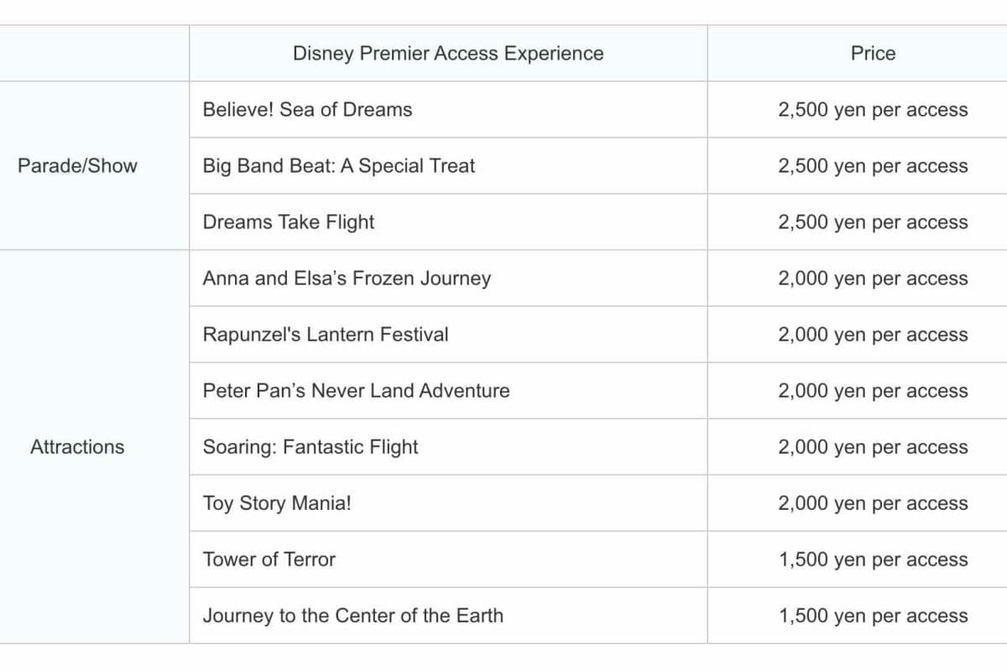Click 'Rapunzel's Lantern Festival' entry

[x=326, y=335]
